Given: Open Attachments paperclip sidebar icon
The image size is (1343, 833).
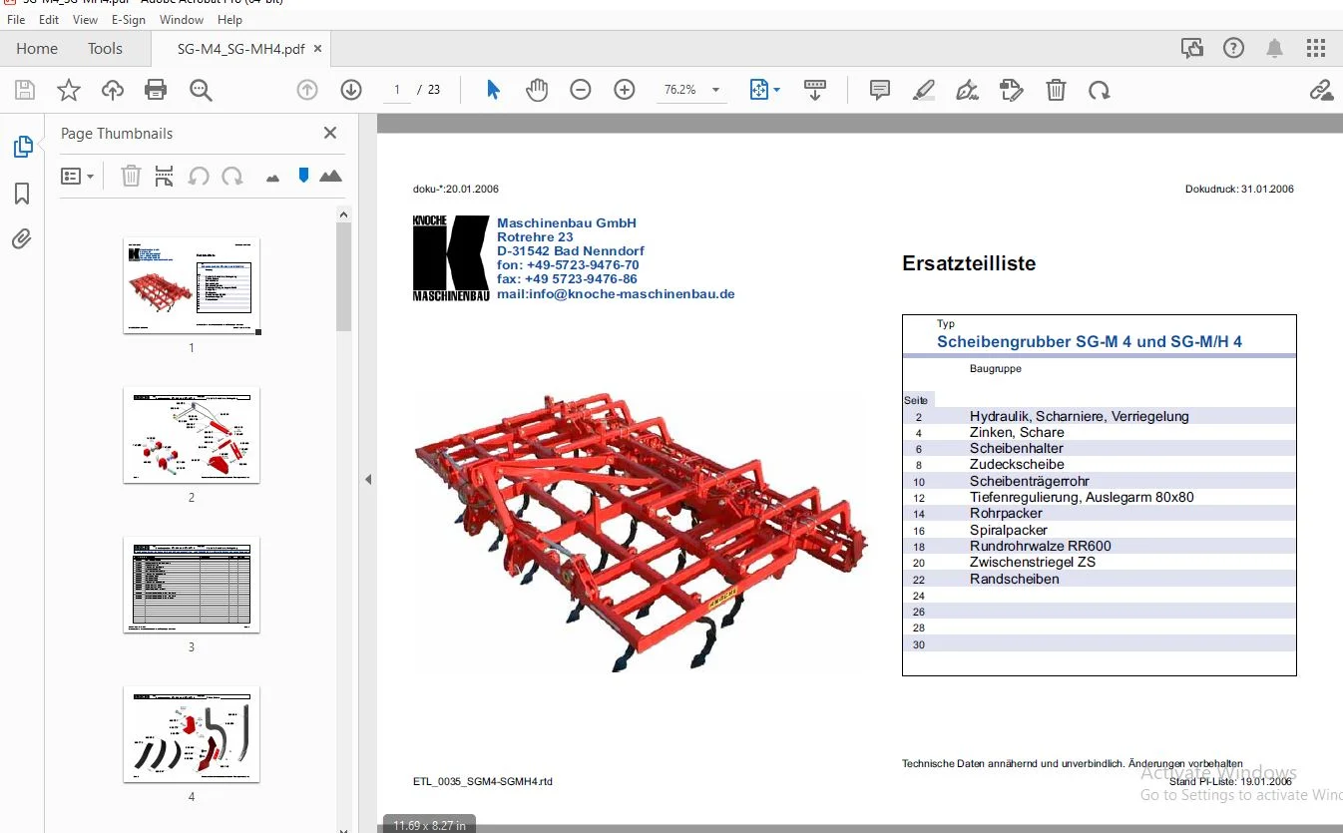Looking at the screenshot, I should click(22, 238).
